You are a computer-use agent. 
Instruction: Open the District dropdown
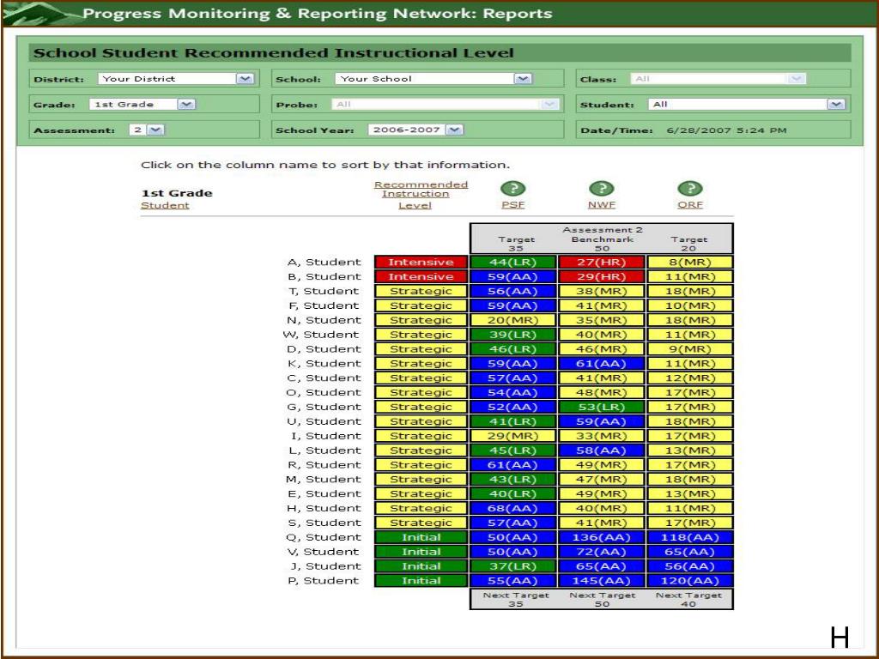(245, 79)
